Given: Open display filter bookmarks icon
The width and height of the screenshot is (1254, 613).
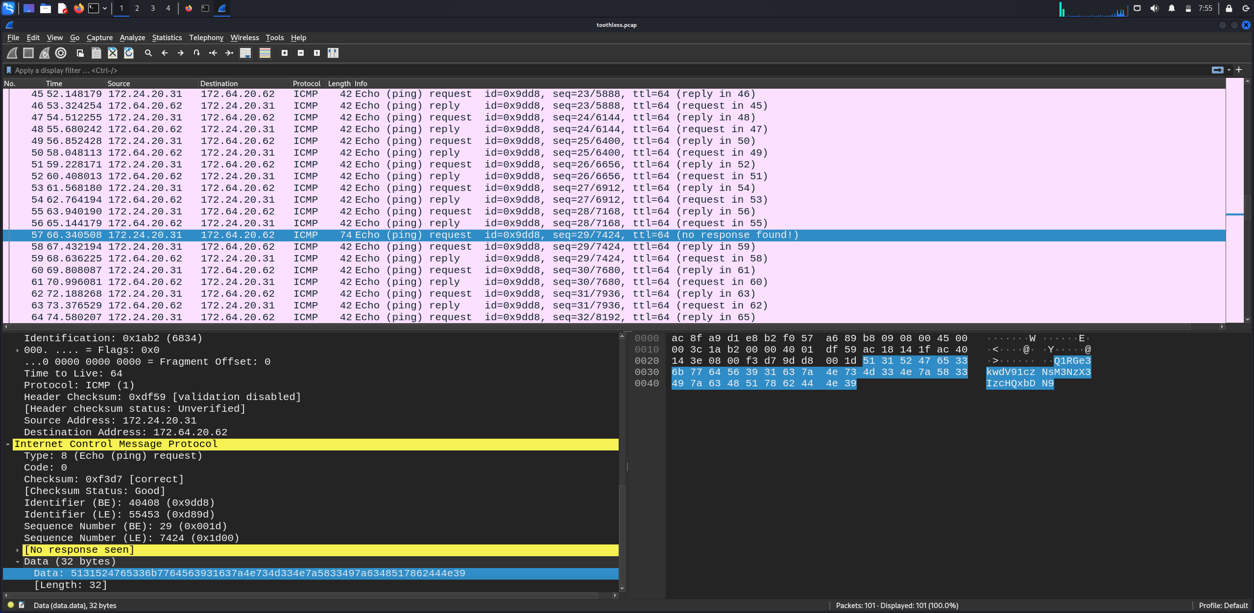Looking at the screenshot, I should [9, 70].
